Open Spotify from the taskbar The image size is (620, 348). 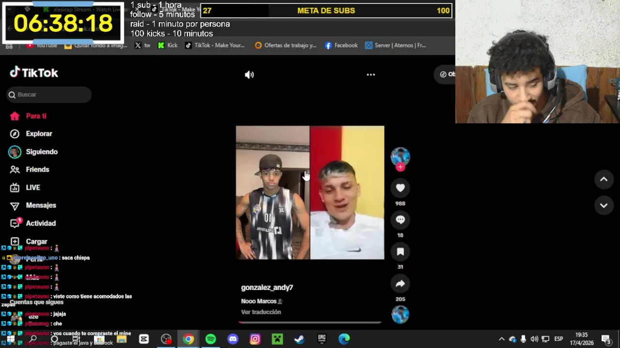tap(211, 339)
